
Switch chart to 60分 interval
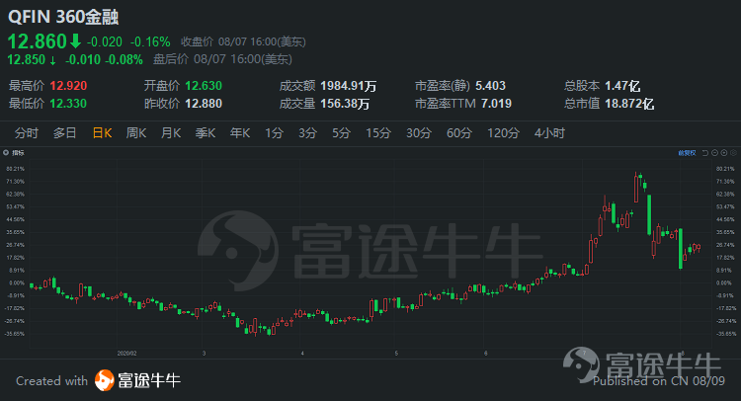pos(458,133)
